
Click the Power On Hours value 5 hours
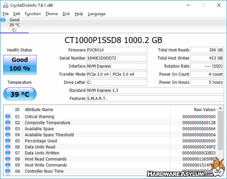click(x=207, y=82)
